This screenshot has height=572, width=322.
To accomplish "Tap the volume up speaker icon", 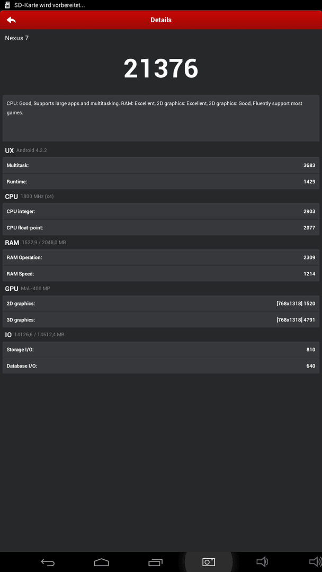I will [x=316, y=562].
